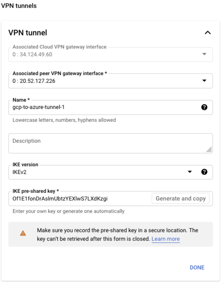The width and height of the screenshot is (222, 283).
Task: Open the Learn more link
Action: 166,239
